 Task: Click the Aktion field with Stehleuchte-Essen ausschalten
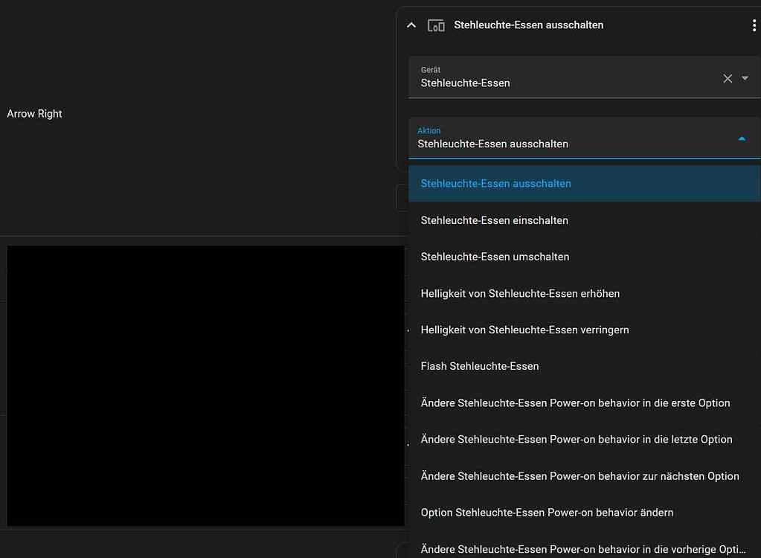[585, 138]
